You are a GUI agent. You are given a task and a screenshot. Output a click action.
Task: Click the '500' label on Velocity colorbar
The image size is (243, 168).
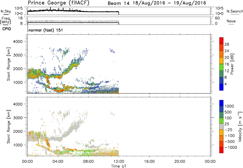(x=228, y=112)
